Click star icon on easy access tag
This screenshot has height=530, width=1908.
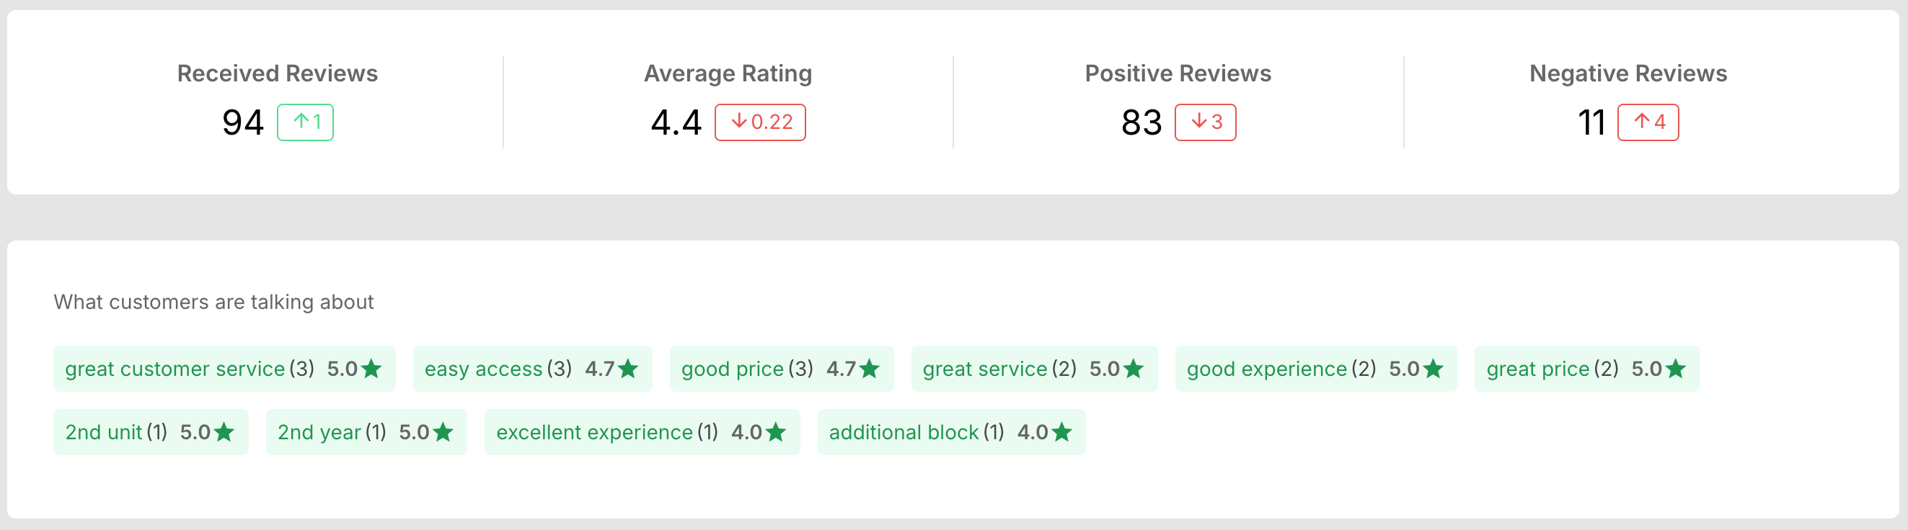coord(628,368)
